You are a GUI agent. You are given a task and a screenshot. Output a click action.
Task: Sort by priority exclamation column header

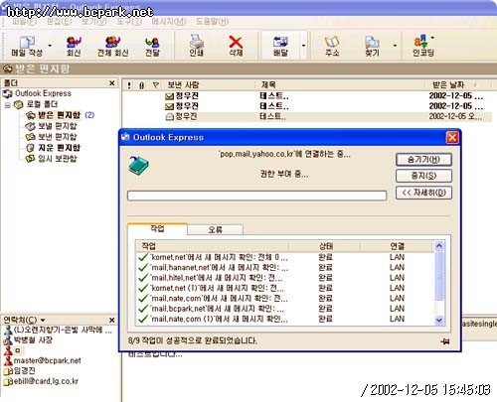129,85
